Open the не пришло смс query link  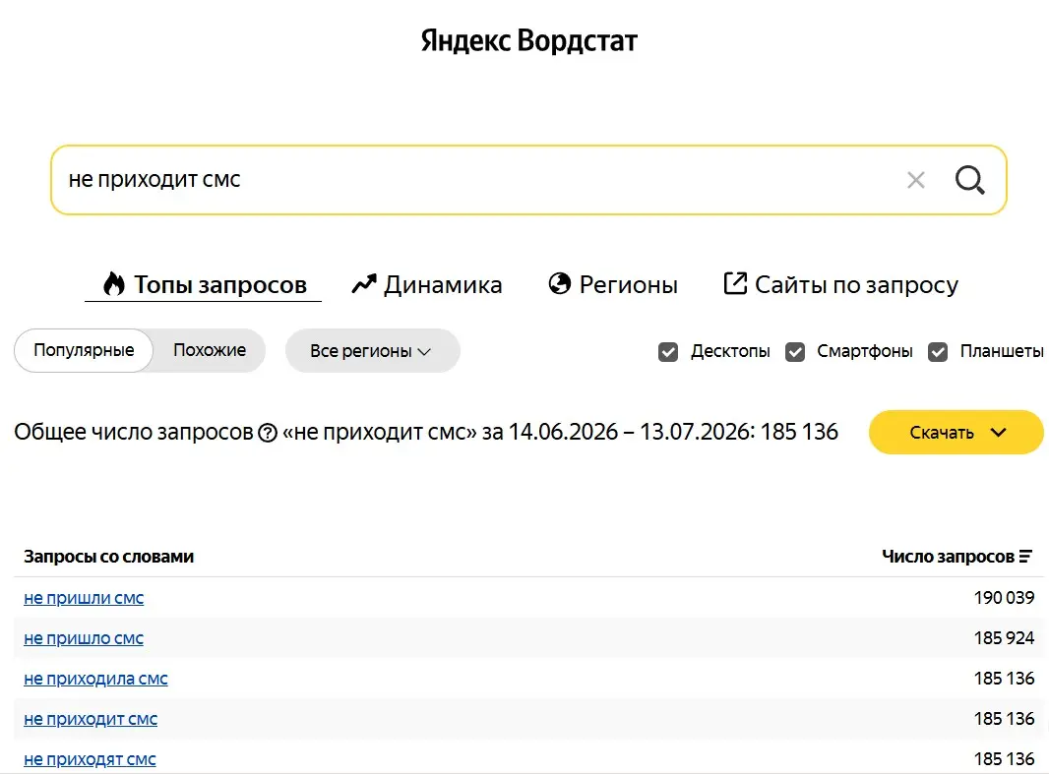click(x=84, y=638)
